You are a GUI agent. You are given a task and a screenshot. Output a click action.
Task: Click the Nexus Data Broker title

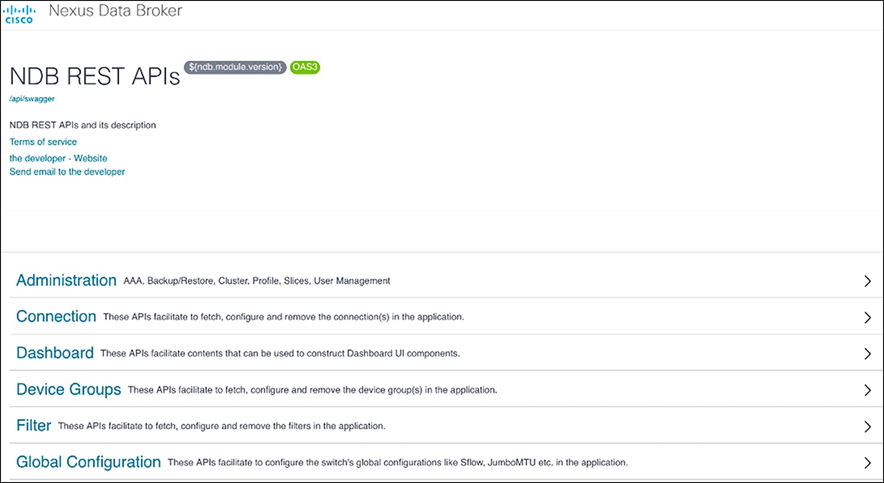pyautogui.click(x=116, y=11)
